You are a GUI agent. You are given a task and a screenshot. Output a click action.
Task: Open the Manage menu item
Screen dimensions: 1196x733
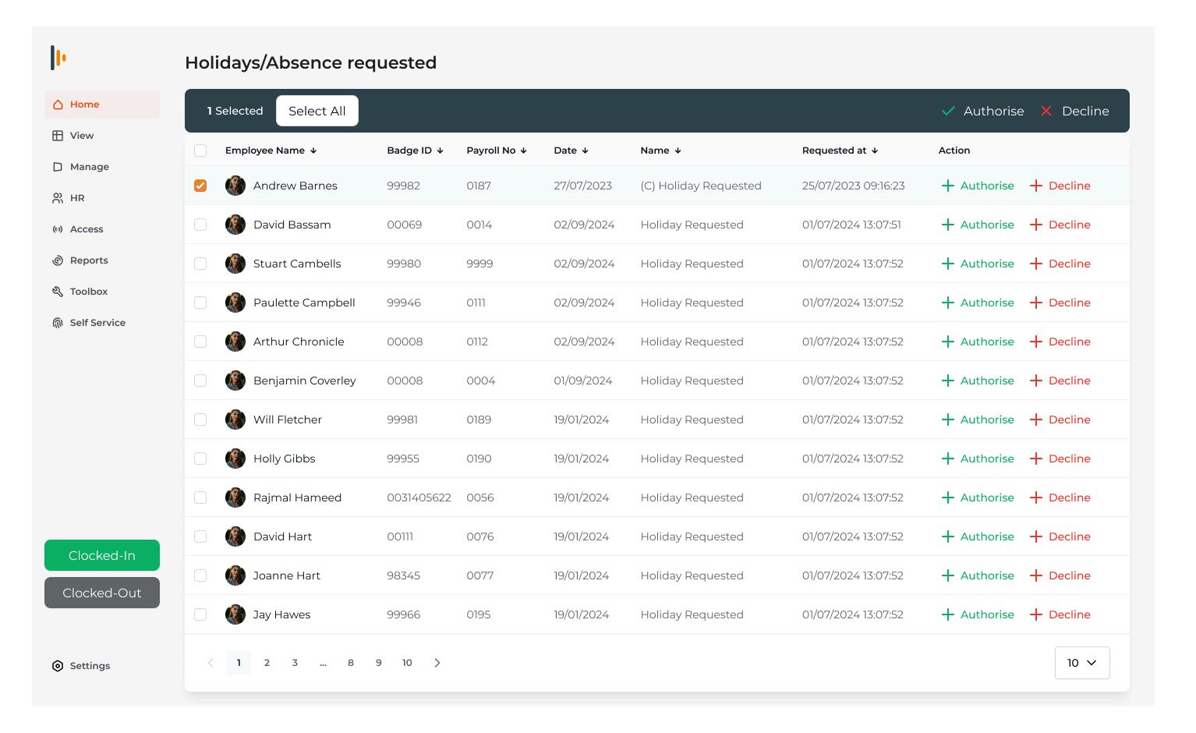coord(102,167)
